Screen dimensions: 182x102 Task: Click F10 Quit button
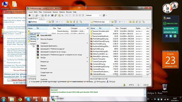[111, 82]
